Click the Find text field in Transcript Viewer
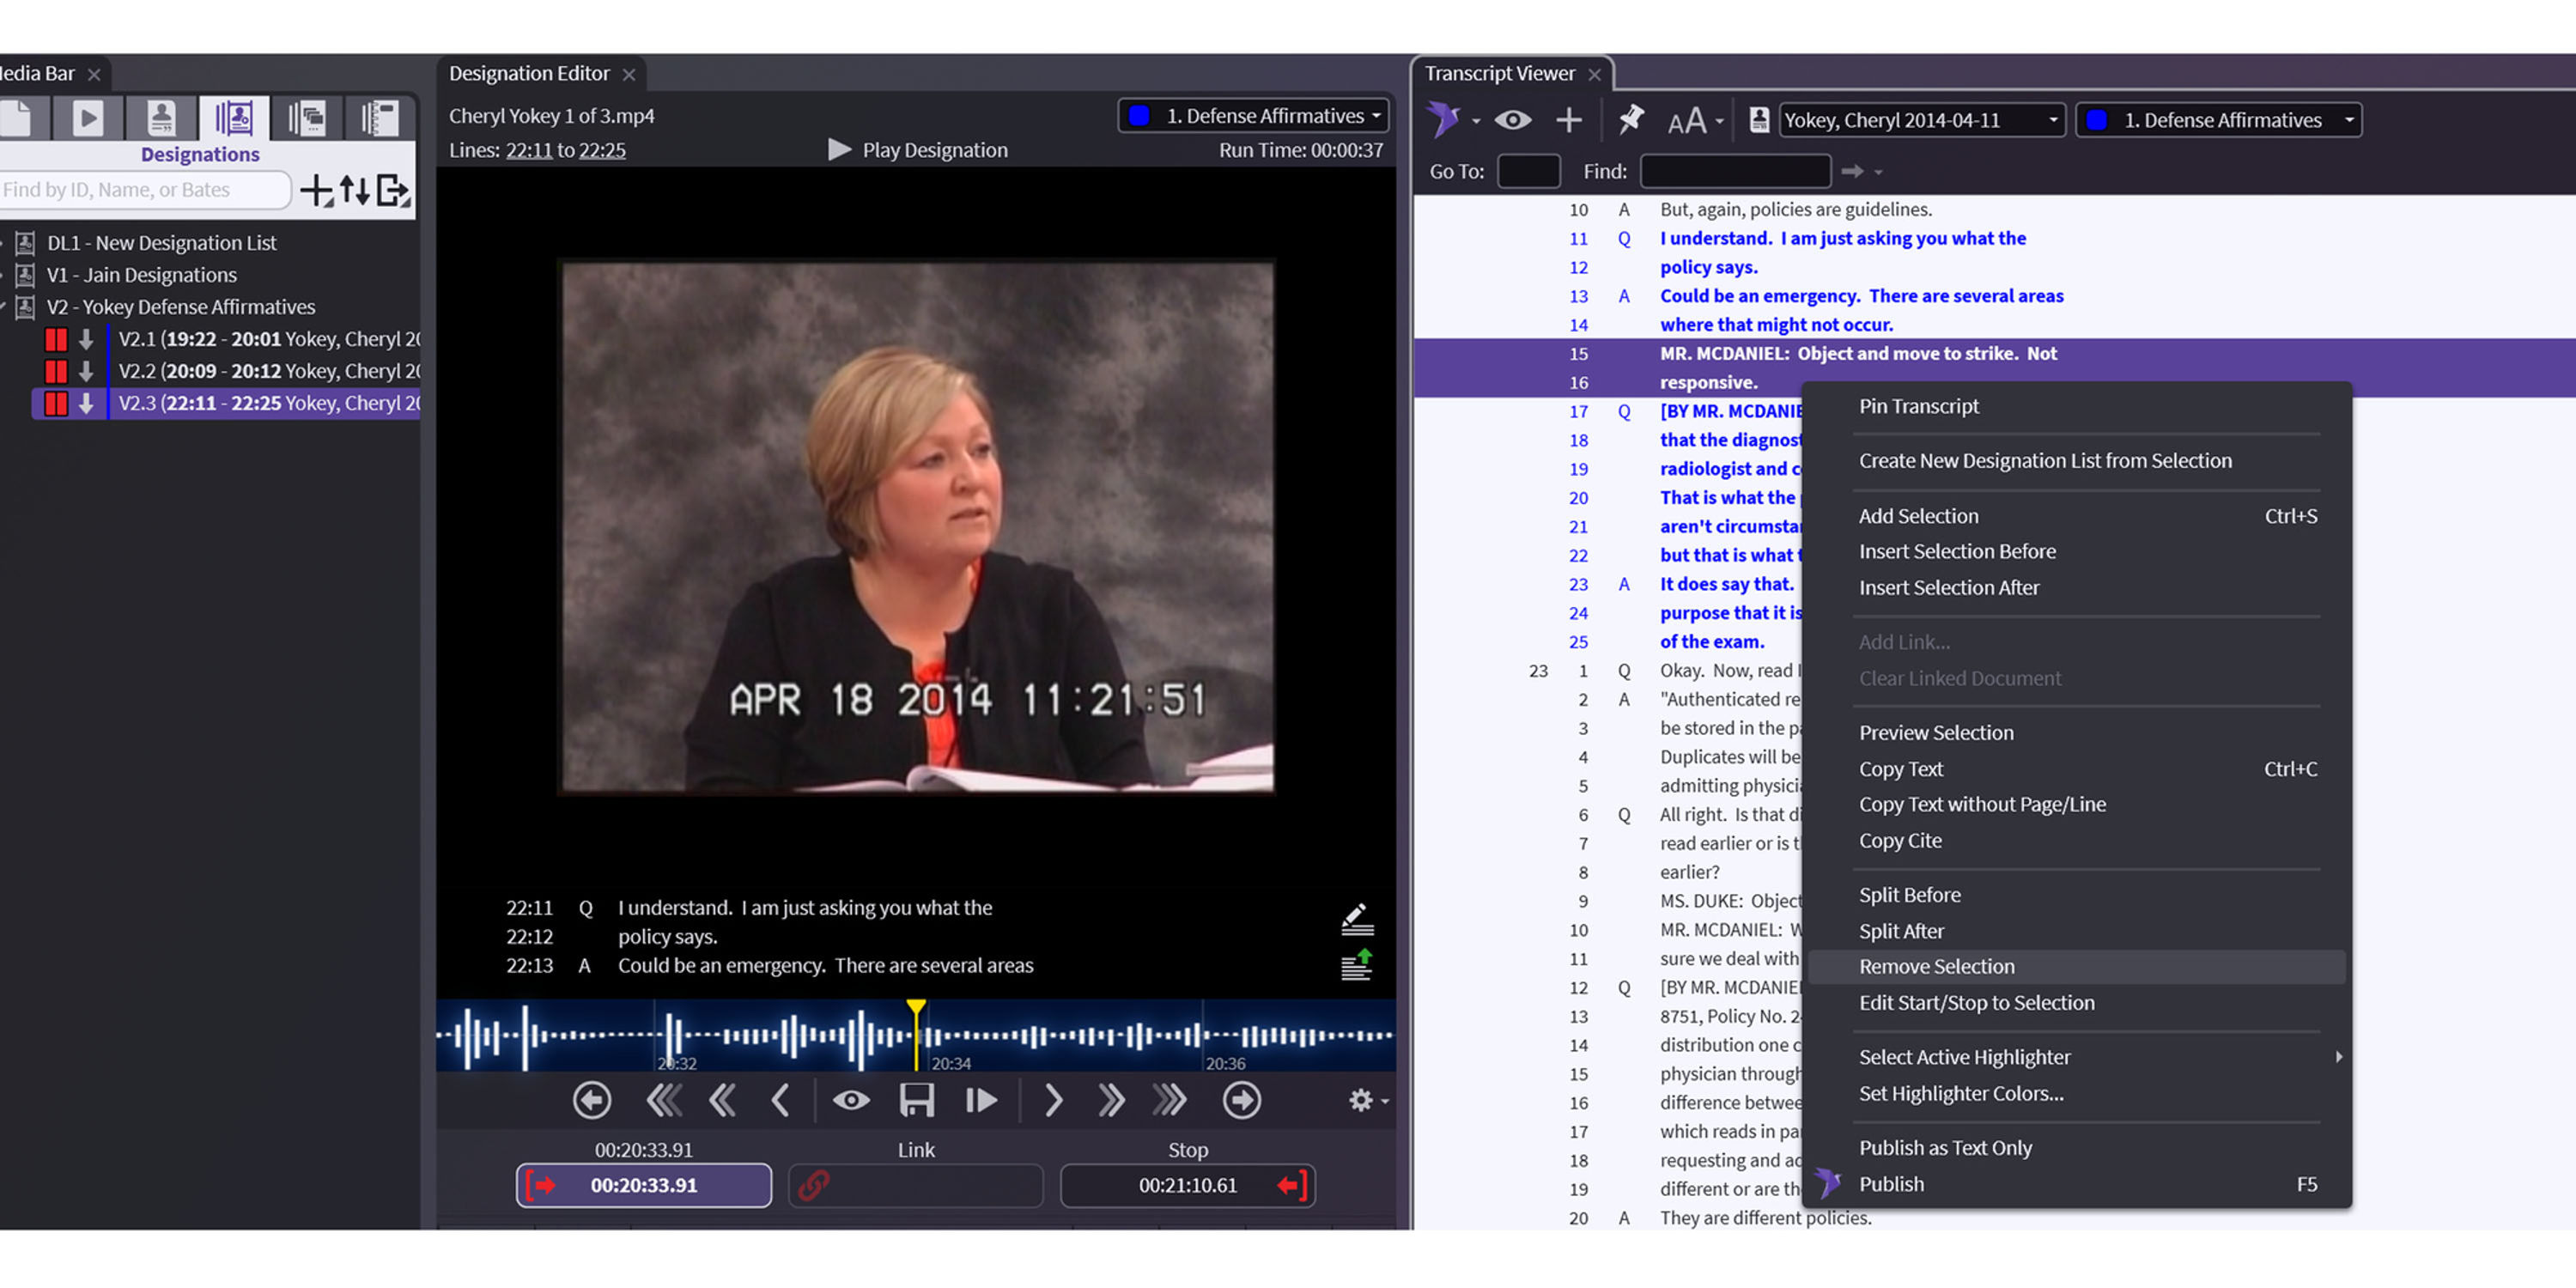 (x=1735, y=171)
